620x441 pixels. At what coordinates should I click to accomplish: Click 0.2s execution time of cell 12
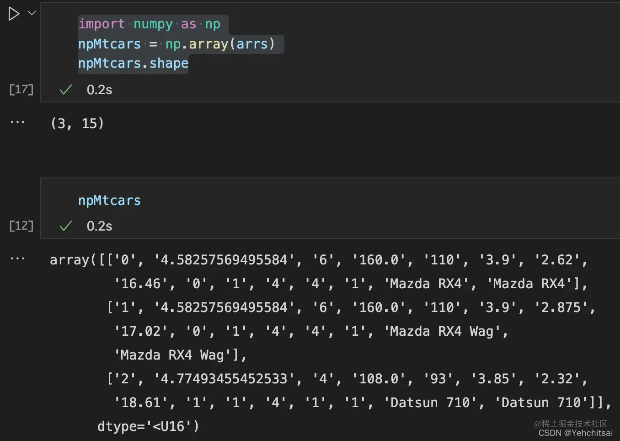coord(99,226)
